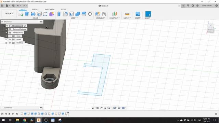Switch to the TOOLS tab
Screen dimensions: 219x123
point(63,9)
